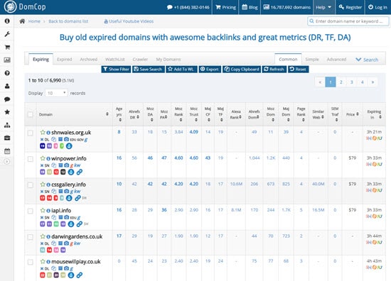Screen dimensions: 391x281
Task: Click link chain icon for mousewillplay.co.uk
Action: [x=80, y=275]
